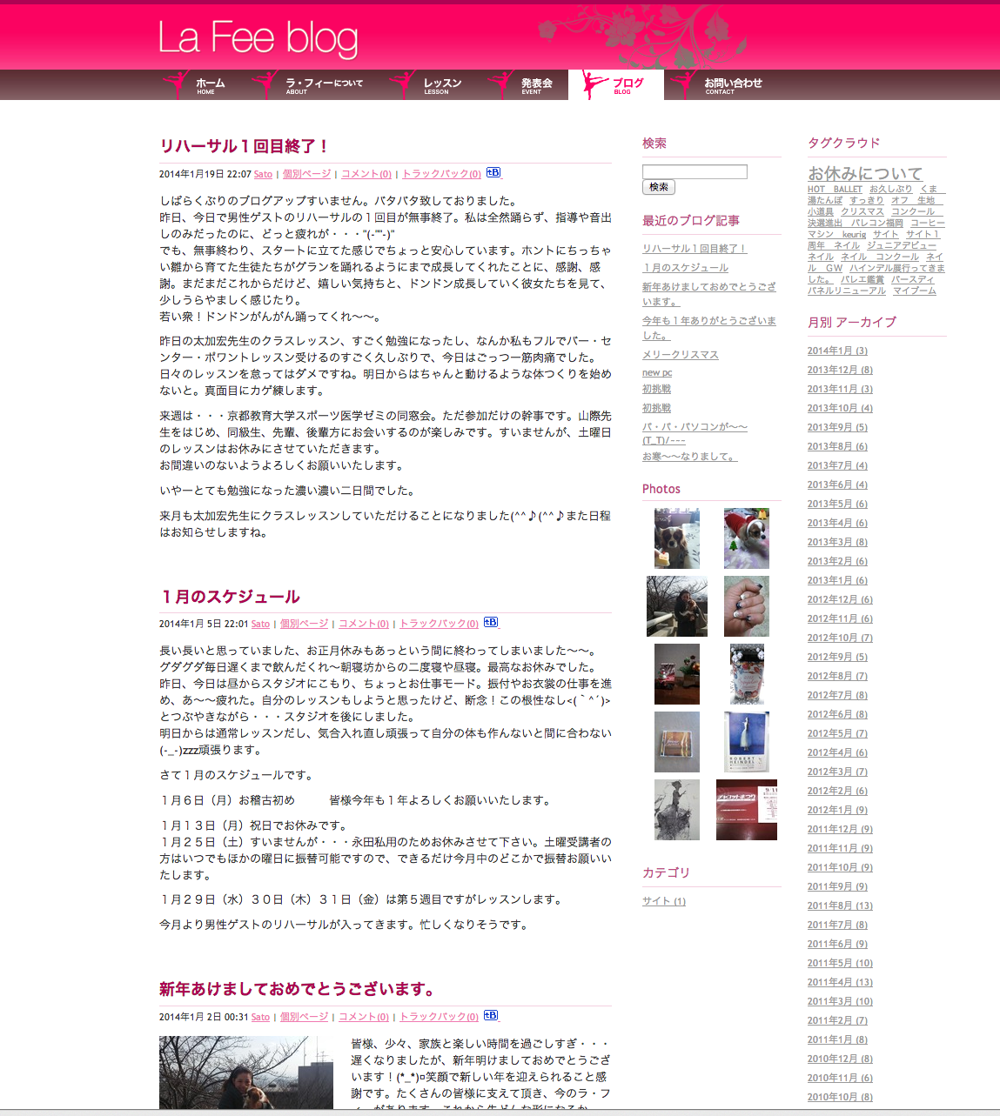The image size is (1000, 1116).
Task: Click the B! bookmark icon on the リハーサル post
Action: point(493,172)
